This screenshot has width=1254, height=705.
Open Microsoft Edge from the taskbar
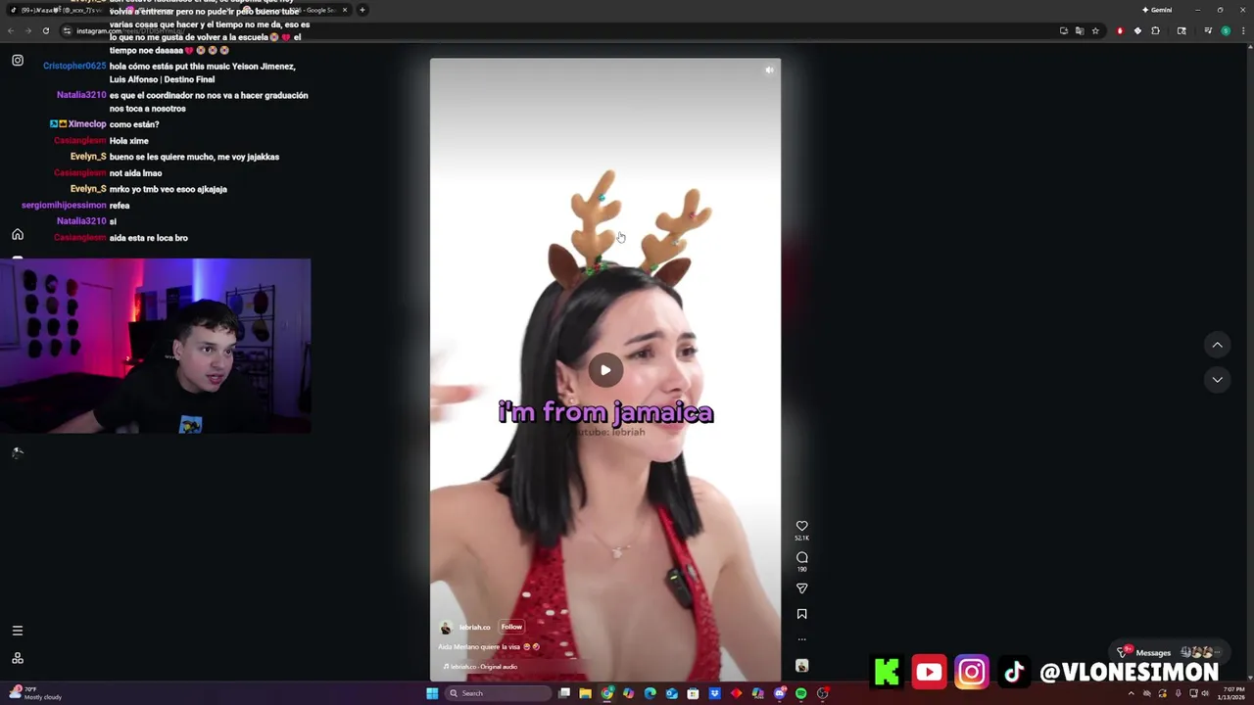point(651,693)
